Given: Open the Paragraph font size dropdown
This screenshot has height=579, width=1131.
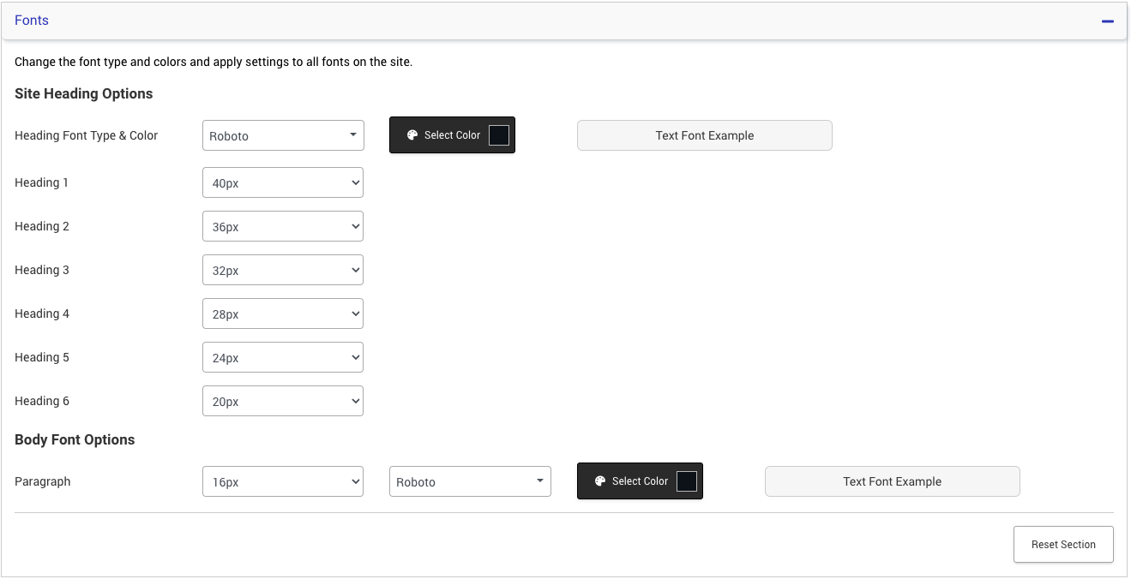Looking at the screenshot, I should click(x=283, y=481).
